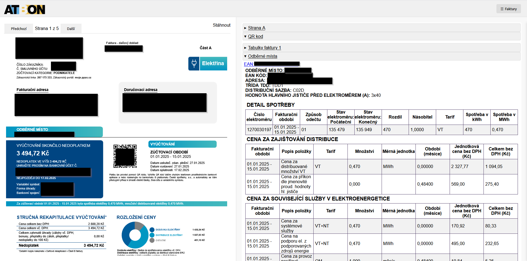
Task: Click the Elektřina badge label
Action: click(x=213, y=64)
